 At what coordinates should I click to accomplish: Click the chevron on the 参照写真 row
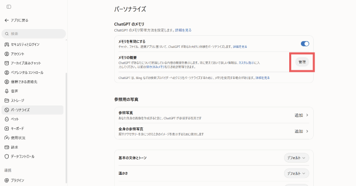pyautogui.click(x=307, y=115)
